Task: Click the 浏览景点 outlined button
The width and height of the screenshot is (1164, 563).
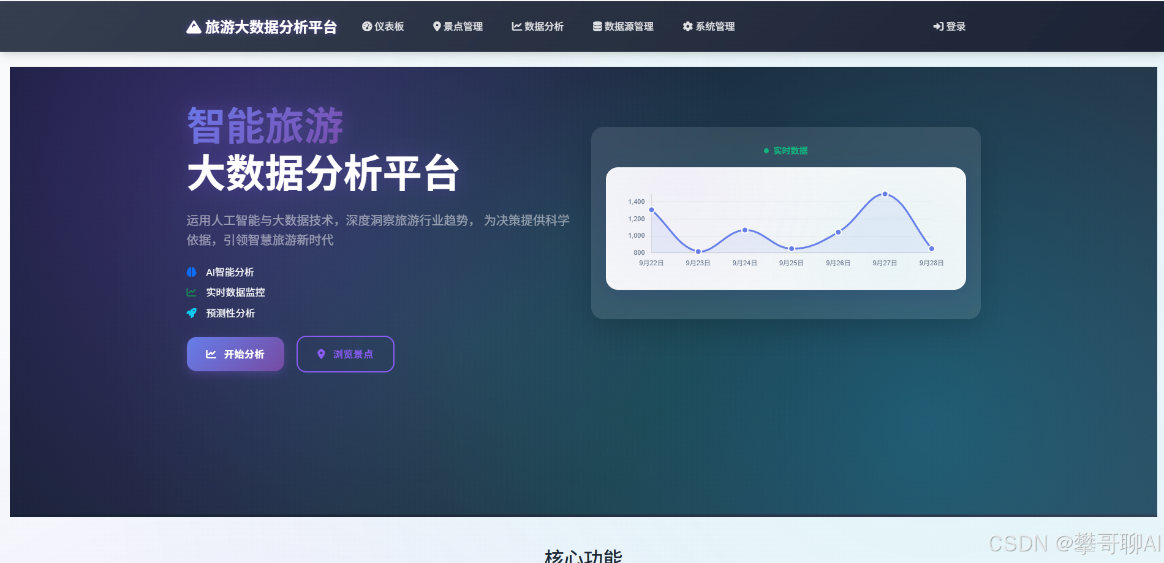Action: [346, 354]
